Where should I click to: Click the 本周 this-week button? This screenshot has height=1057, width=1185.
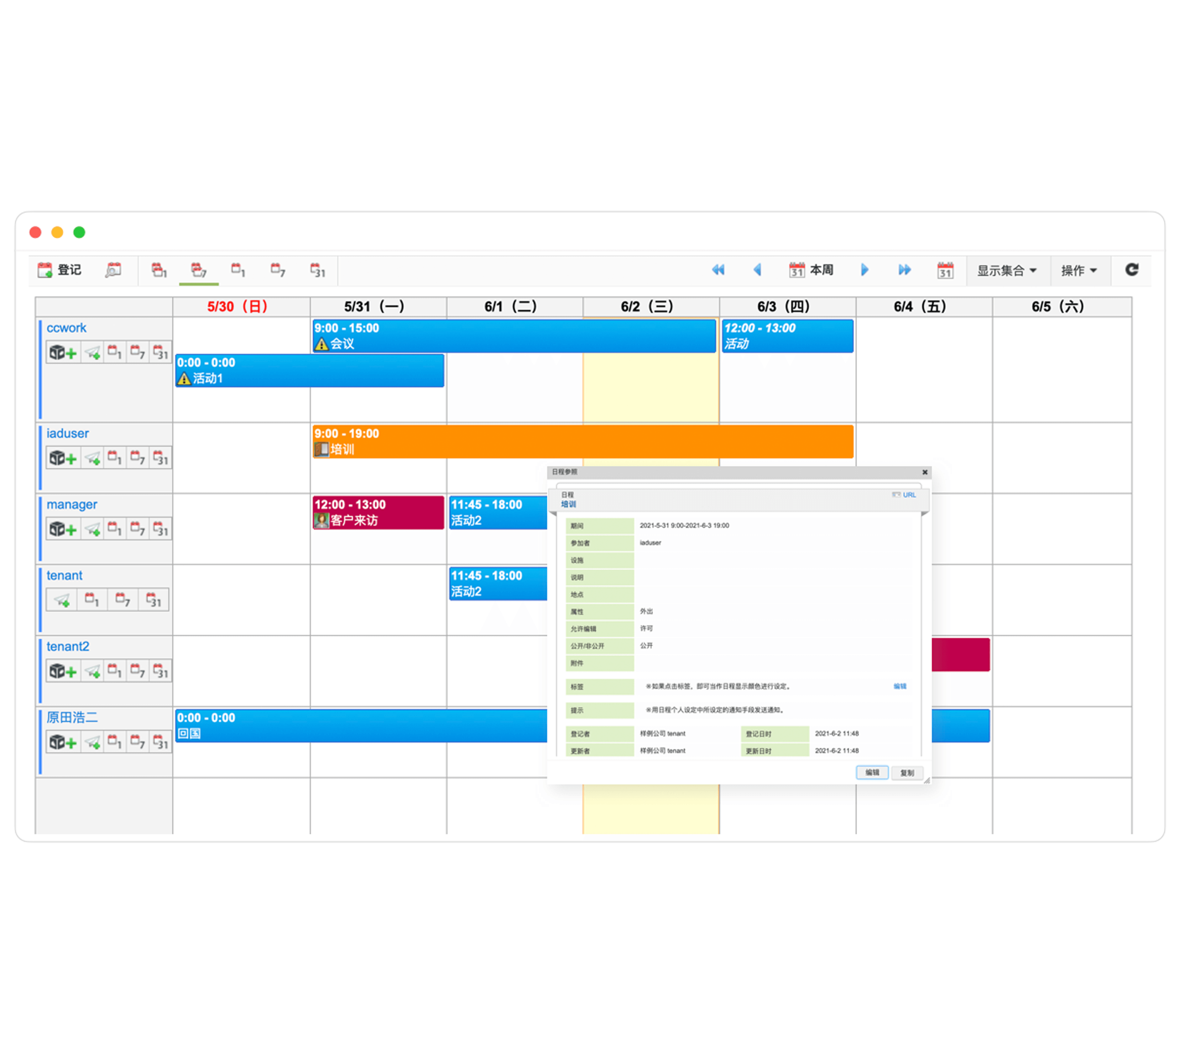[x=811, y=270]
